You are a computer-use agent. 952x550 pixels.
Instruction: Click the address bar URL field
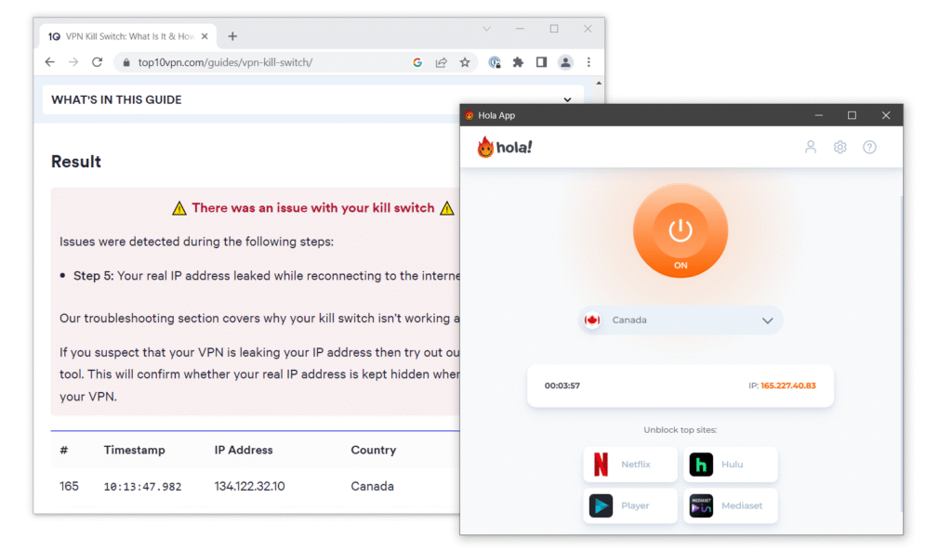tap(260, 62)
